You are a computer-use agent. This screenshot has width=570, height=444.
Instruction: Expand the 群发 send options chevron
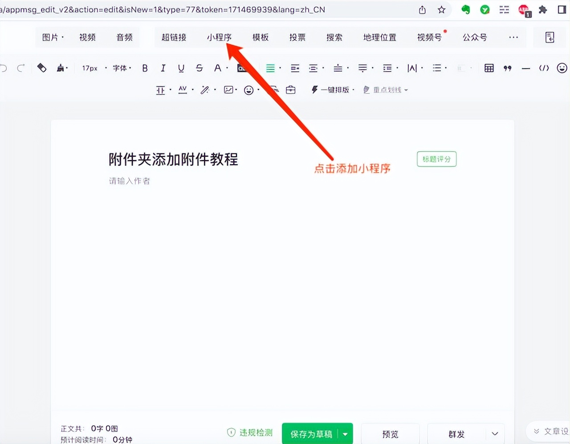[x=494, y=433]
